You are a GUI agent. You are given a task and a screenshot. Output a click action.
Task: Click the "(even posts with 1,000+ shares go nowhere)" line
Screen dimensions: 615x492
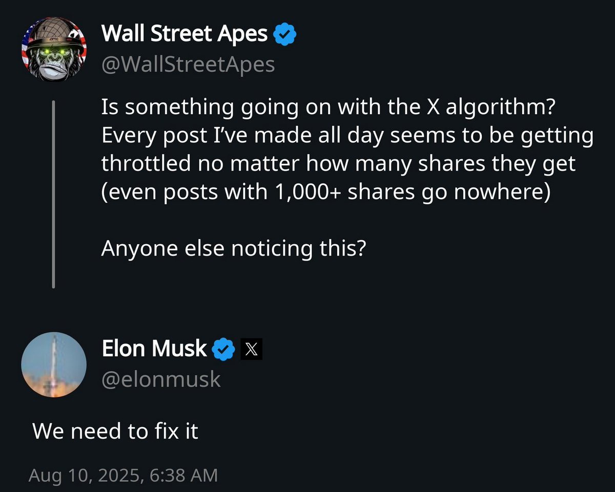click(325, 192)
